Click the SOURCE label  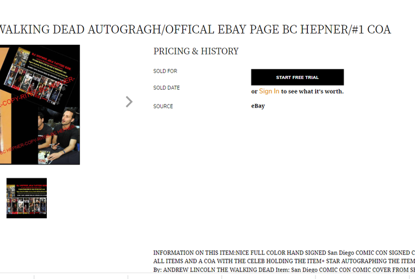(x=163, y=107)
